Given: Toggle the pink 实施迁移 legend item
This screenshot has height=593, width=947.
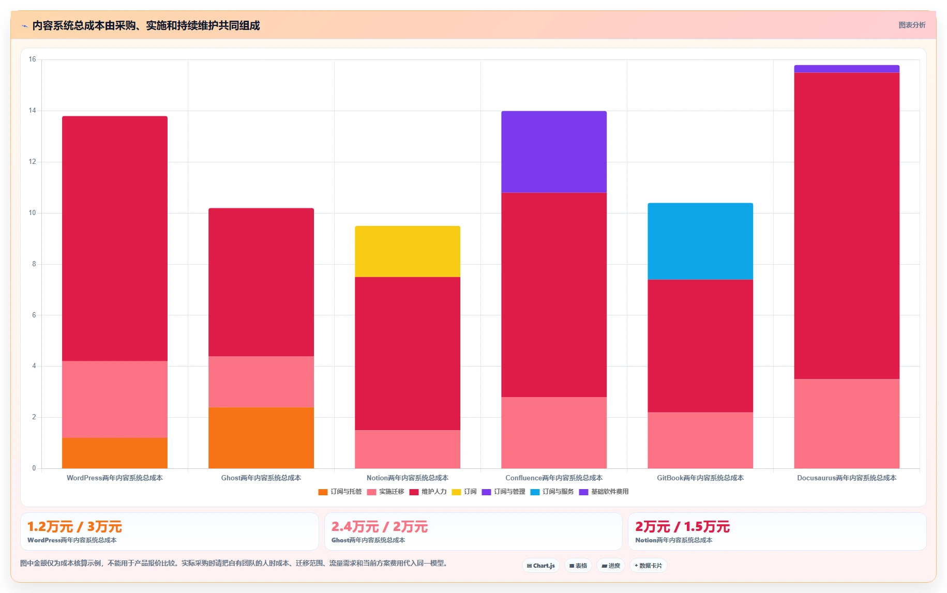Looking at the screenshot, I should pyautogui.click(x=385, y=492).
